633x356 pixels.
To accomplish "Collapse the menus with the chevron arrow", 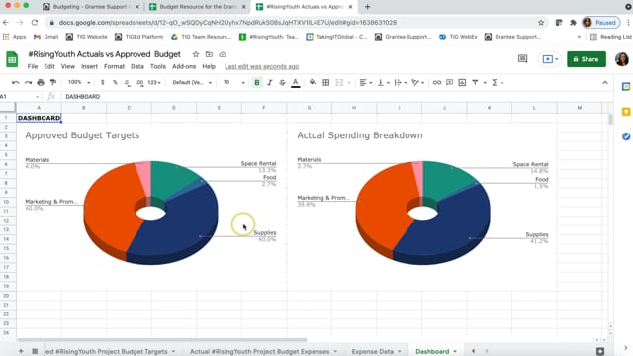I will pos(604,83).
